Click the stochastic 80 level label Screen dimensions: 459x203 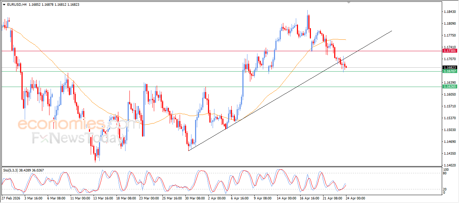click(x=445, y=174)
